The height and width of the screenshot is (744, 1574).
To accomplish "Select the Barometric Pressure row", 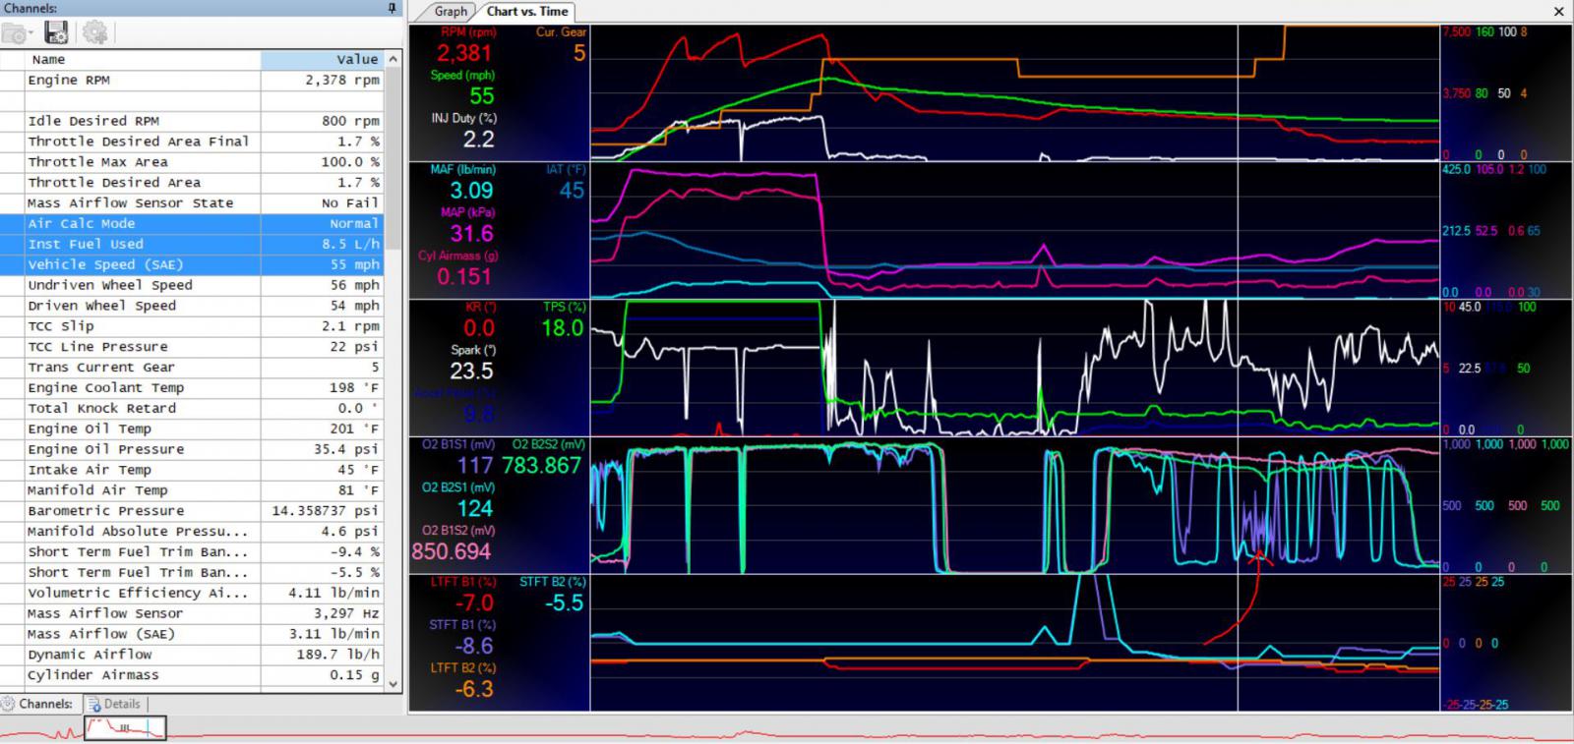I will (192, 511).
